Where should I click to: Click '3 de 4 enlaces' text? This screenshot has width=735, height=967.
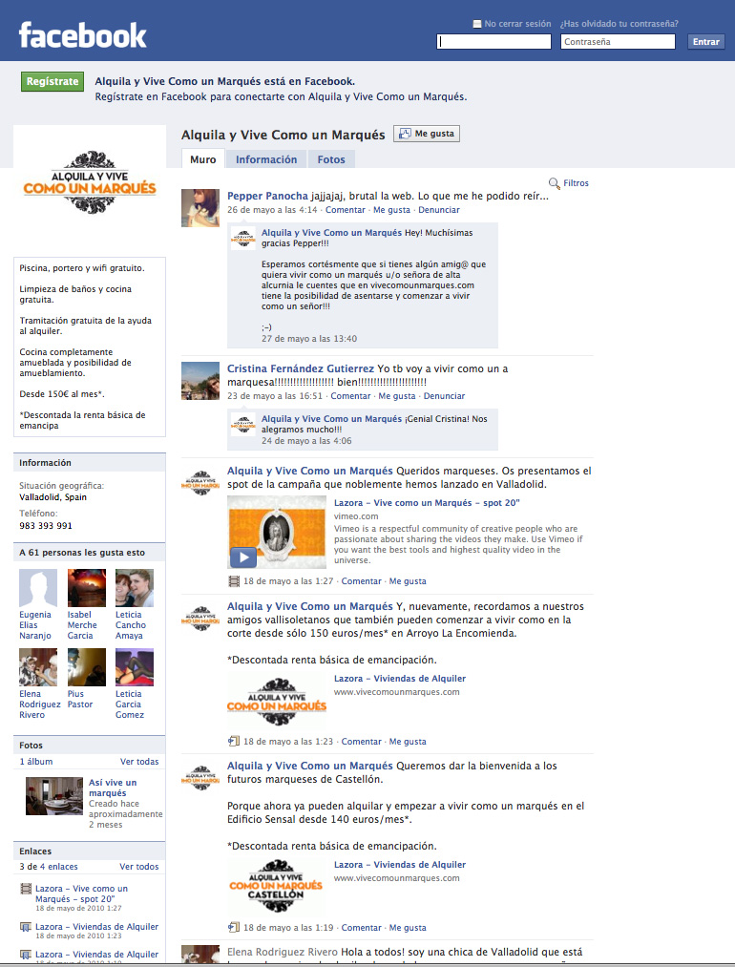49,867
